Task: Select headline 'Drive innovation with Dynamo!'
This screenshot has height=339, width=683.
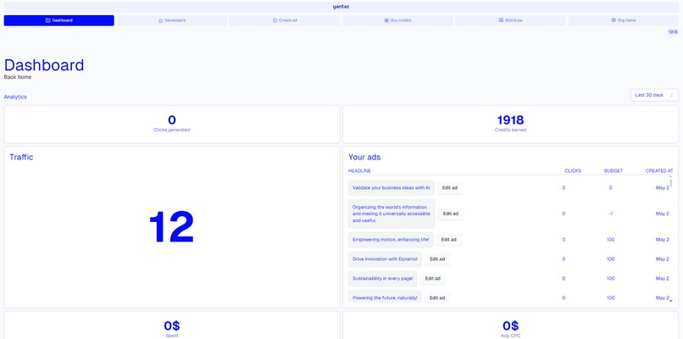Action: pyautogui.click(x=385, y=259)
